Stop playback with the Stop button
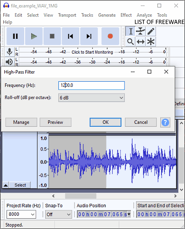This screenshot has width=185, height=229. point(52,36)
